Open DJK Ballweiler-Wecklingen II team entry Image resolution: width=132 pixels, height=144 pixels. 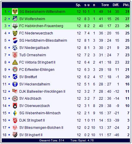click(x=42, y=92)
